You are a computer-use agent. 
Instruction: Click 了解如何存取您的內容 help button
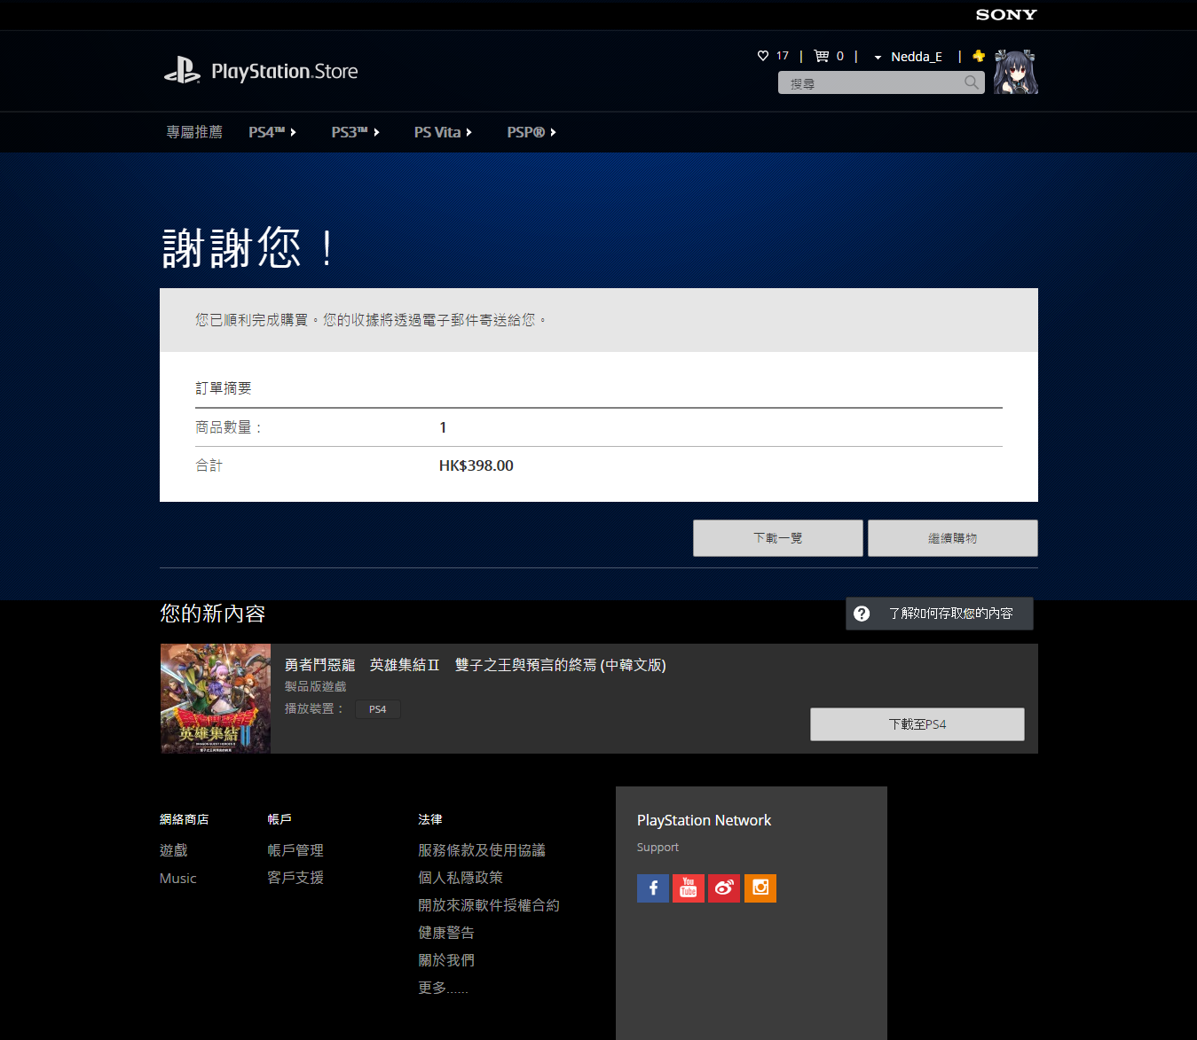click(940, 614)
